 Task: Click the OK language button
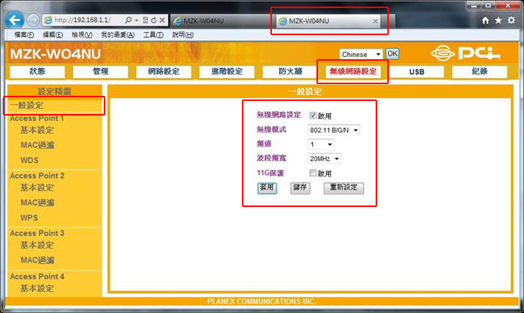point(392,54)
